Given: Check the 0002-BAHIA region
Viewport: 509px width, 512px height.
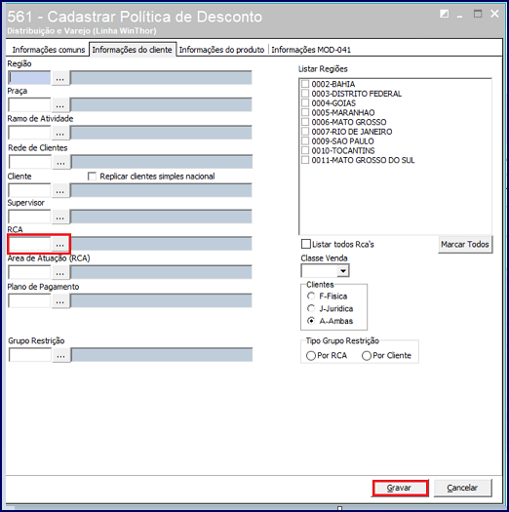Looking at the screenshot, I should 305,84.
